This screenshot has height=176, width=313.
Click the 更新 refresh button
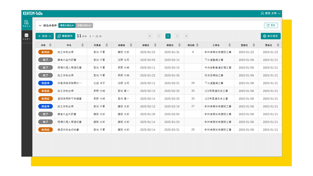[271, 25]
